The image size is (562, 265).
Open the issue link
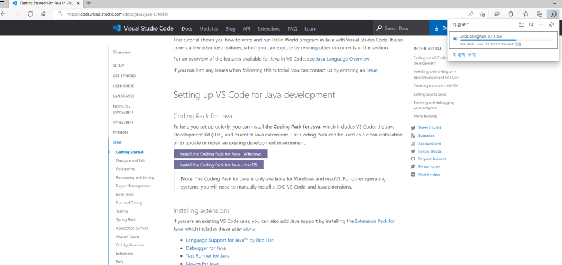(x=372, y=70)
